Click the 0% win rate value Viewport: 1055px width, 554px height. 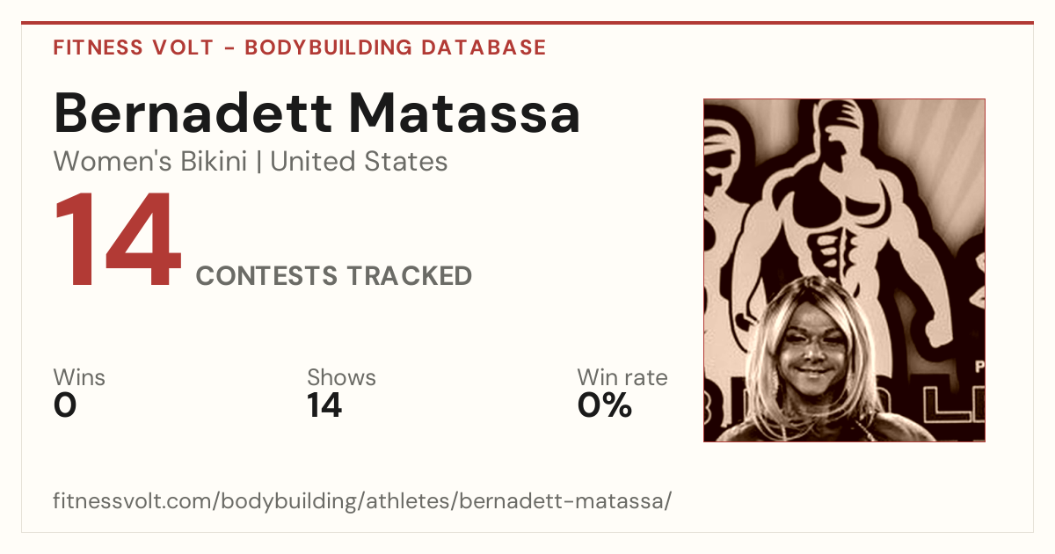coord(605,405)
